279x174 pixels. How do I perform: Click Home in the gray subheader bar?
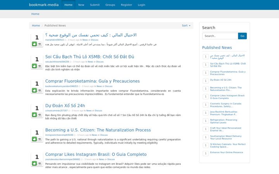35,14
